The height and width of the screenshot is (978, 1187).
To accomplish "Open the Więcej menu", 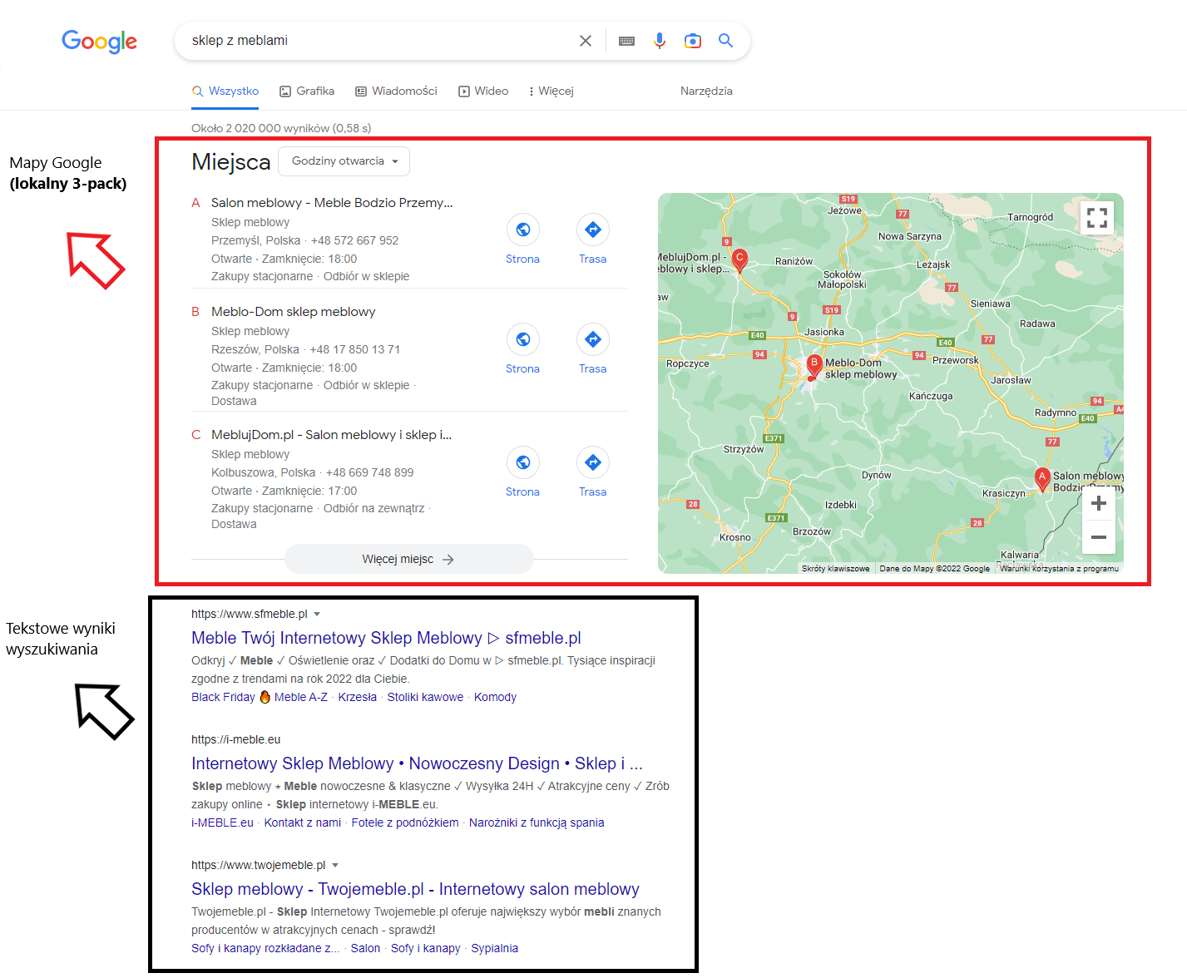I will click(551, 91).
